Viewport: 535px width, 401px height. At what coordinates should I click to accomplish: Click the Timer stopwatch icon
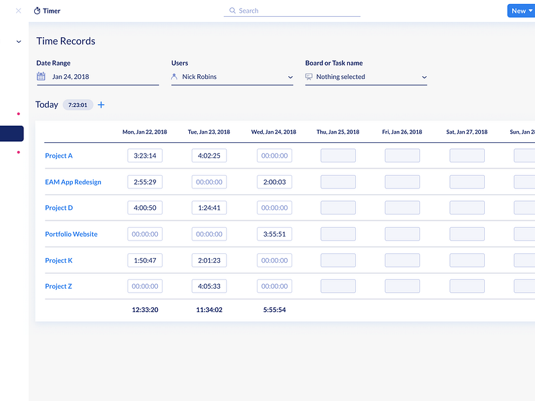(x=36, y=10)
